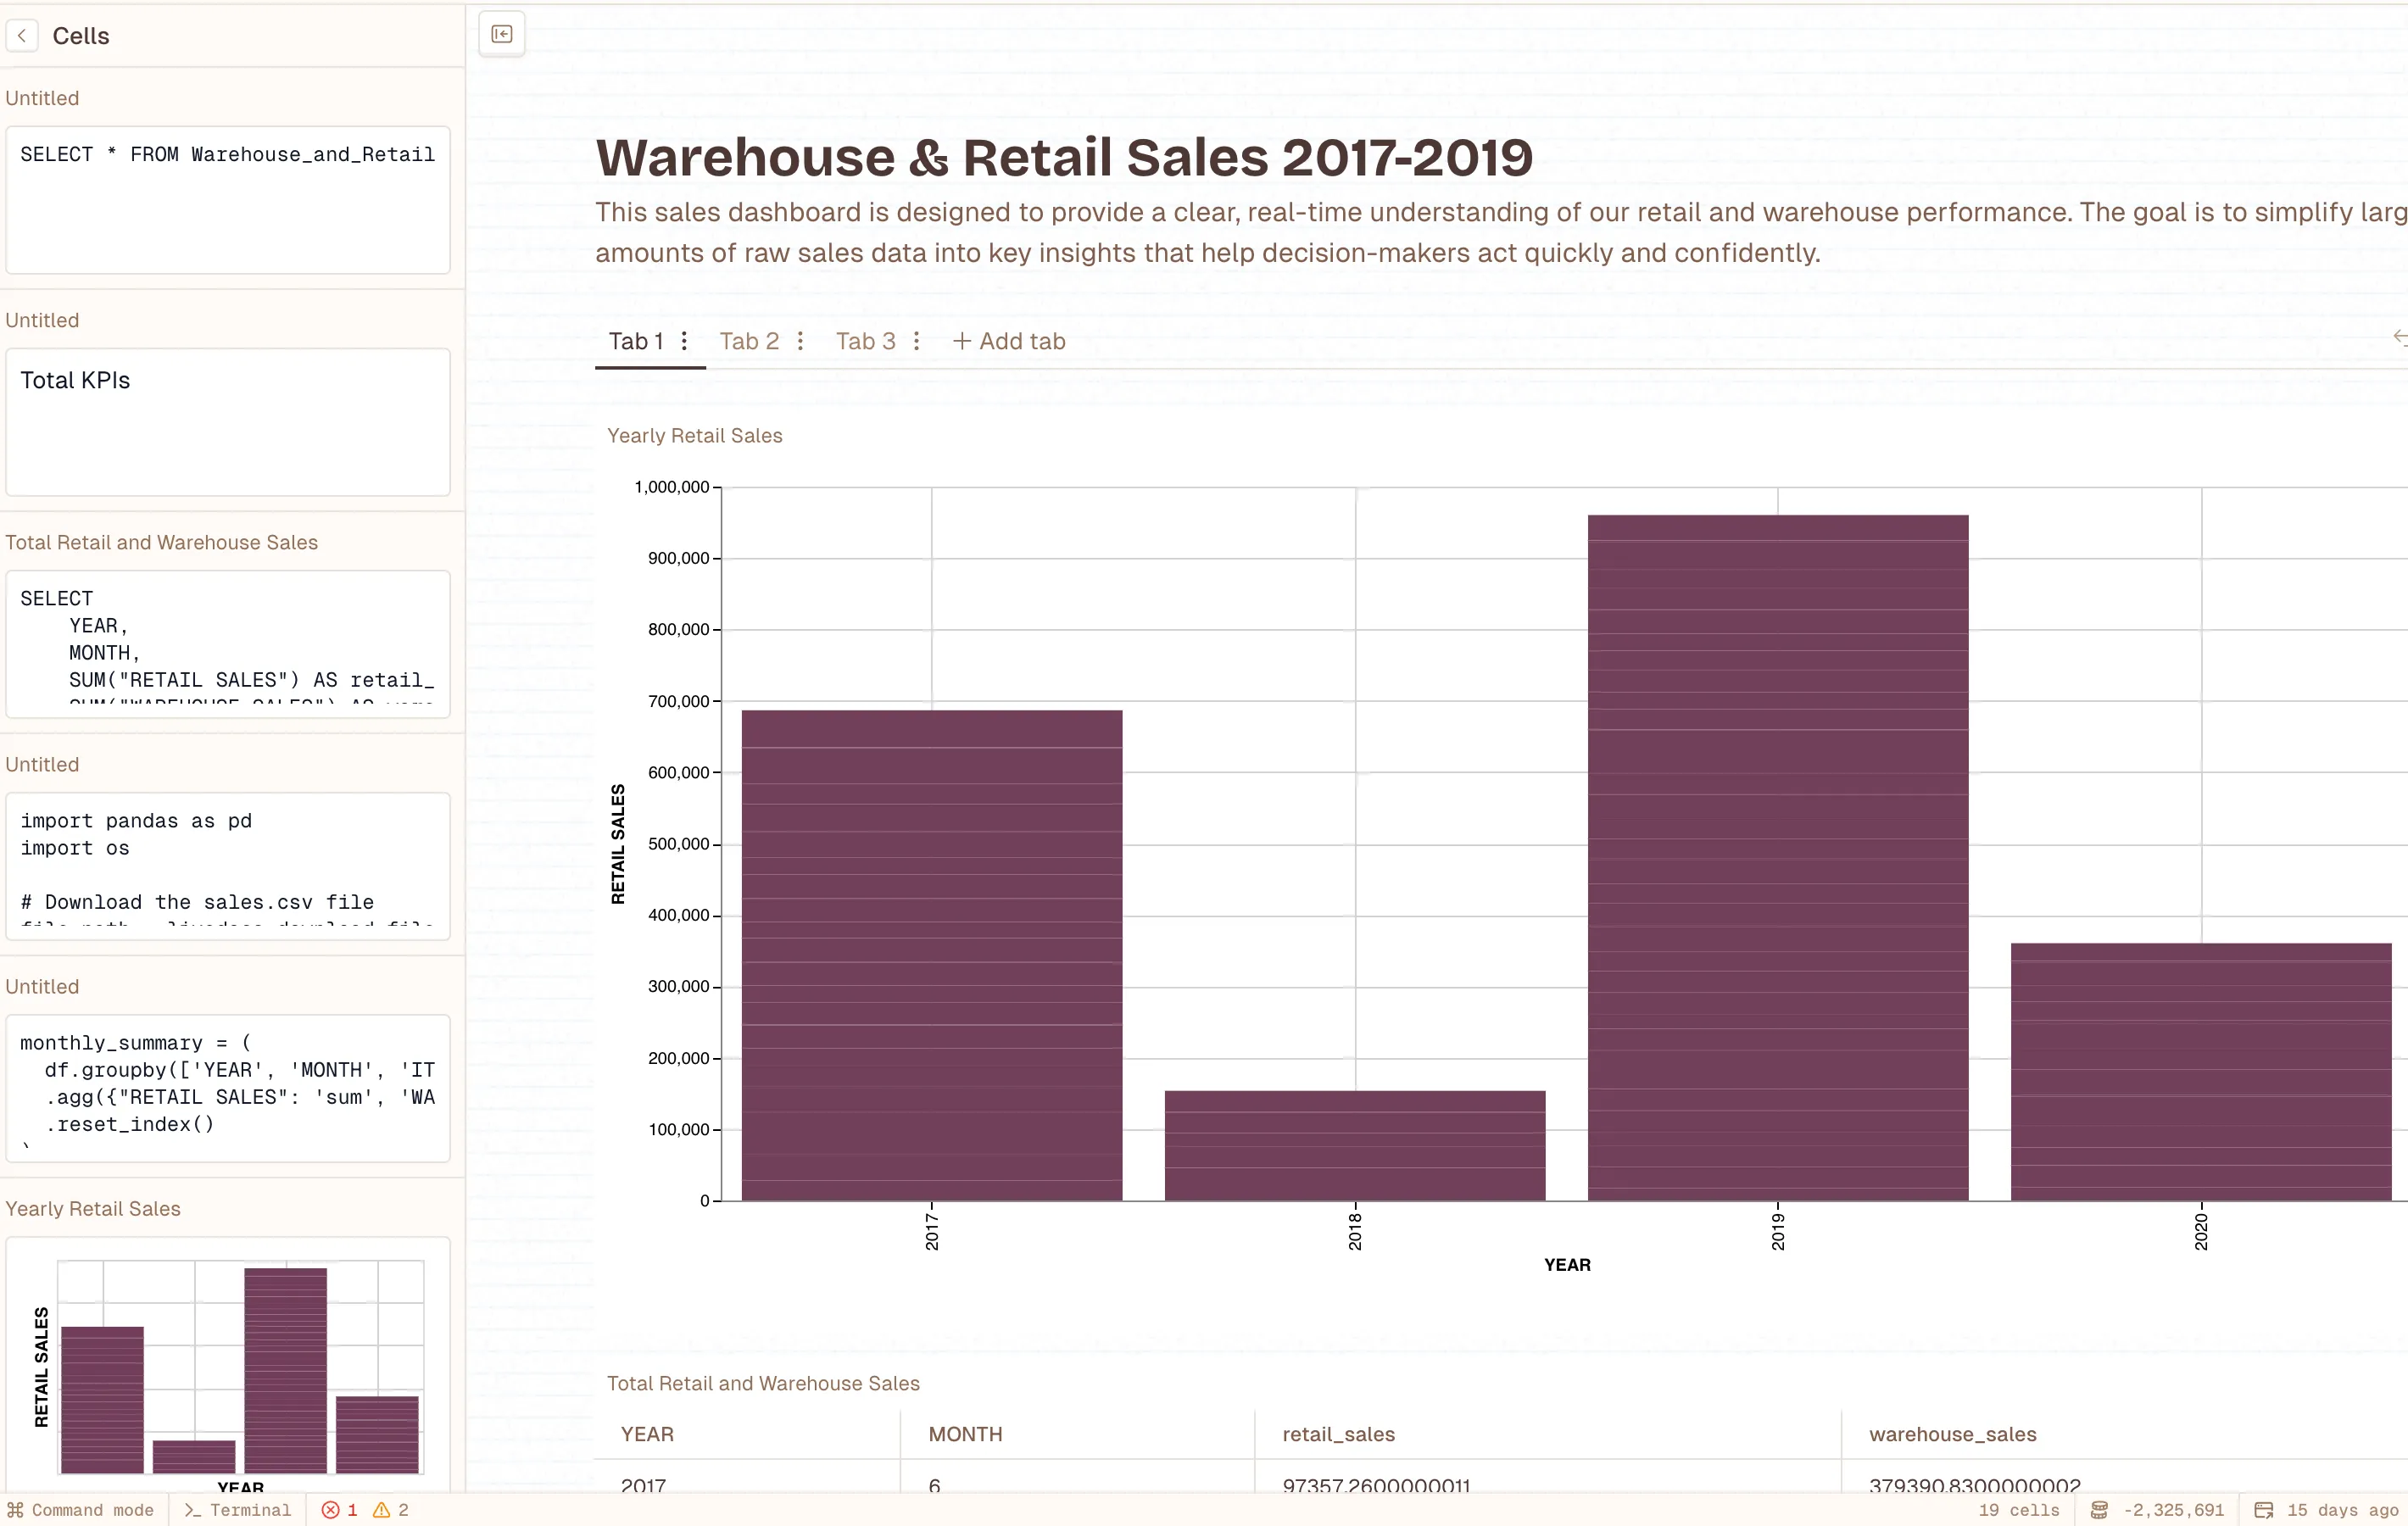The height and width of the screenshot is (1526, 2408).
Task: Click the arrow icon at tabs row right edge
Action: coord(2399,337)
